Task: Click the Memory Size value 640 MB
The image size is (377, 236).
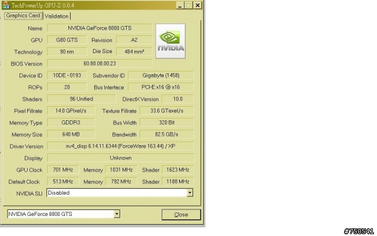Action: click(x=71, y=135)
